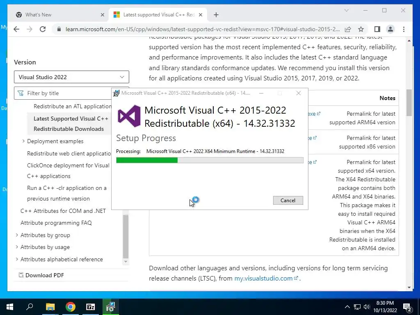Expand Attributes by group
Viewport: 420px width, 315px height.
tap(17, 235)
